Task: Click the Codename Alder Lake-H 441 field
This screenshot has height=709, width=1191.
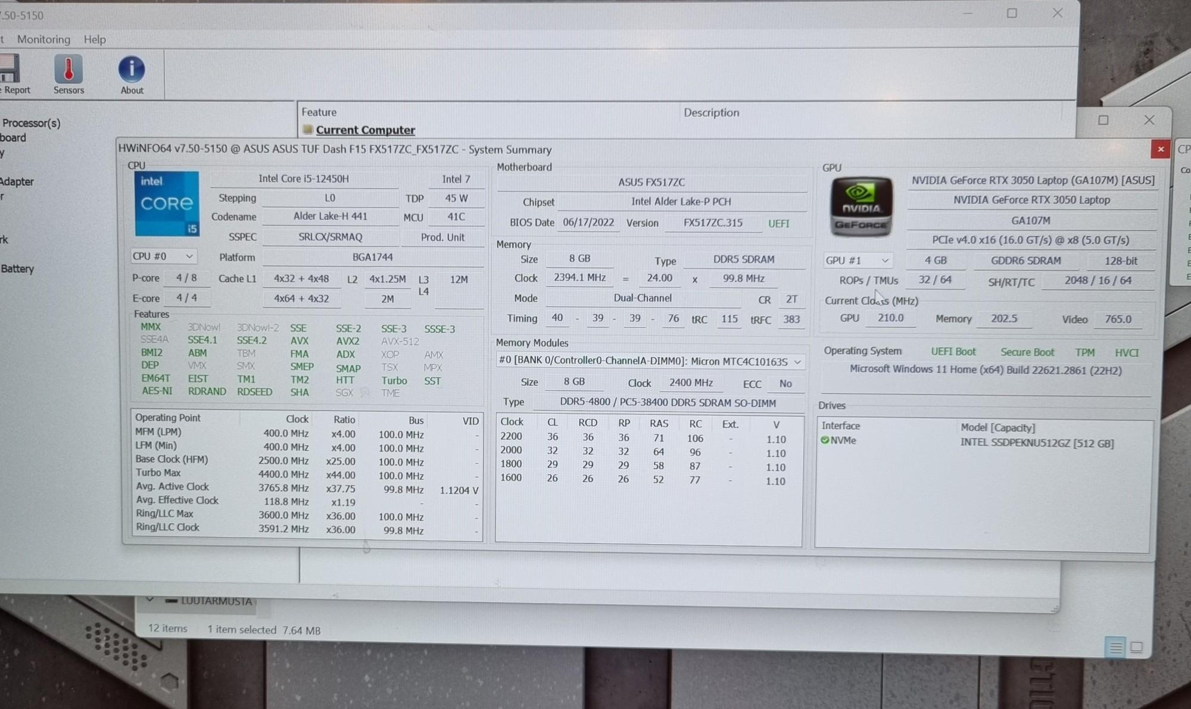Action: [x=330, y=217]
